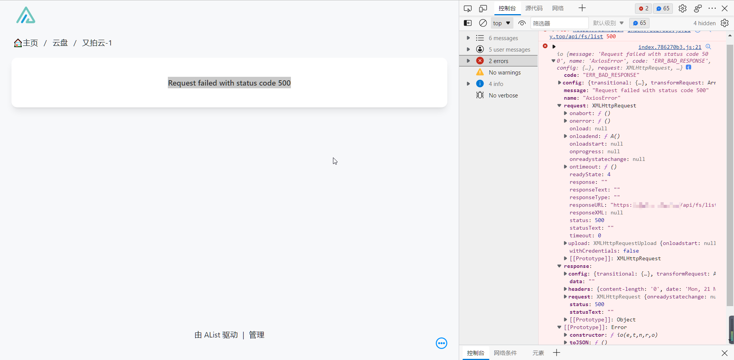The width and height of the screenshot is (734, 360).
Task: Open DevTools settings gear
Action: [x=683, y=8]
